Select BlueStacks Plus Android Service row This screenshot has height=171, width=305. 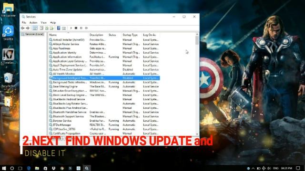click(104, 108)
